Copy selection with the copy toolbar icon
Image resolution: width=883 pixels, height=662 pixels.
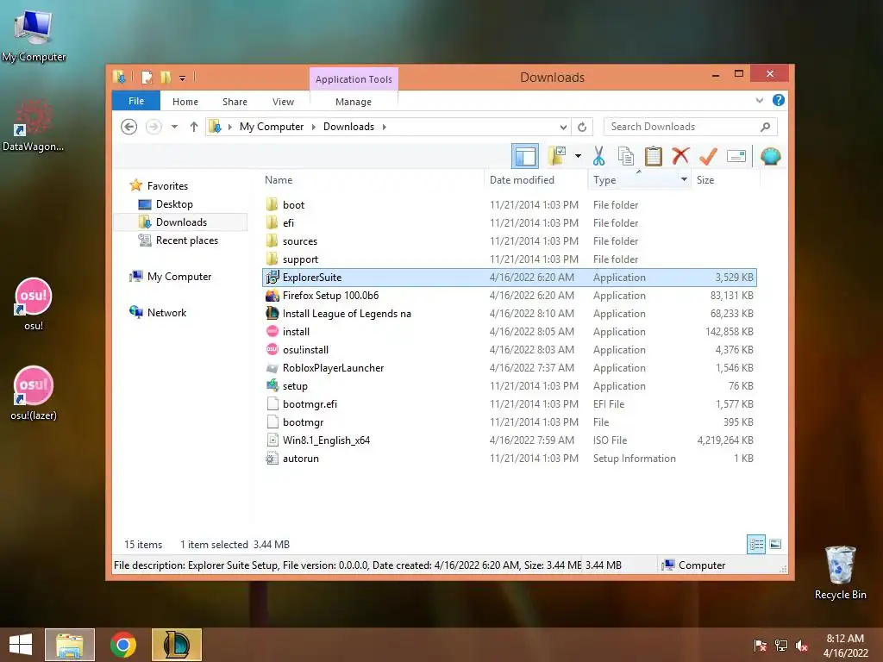point(626,156)
